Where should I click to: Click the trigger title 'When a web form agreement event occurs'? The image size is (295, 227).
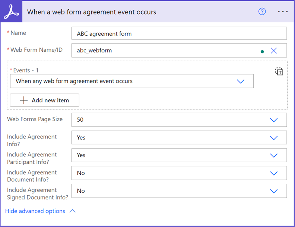click(92, 12)
